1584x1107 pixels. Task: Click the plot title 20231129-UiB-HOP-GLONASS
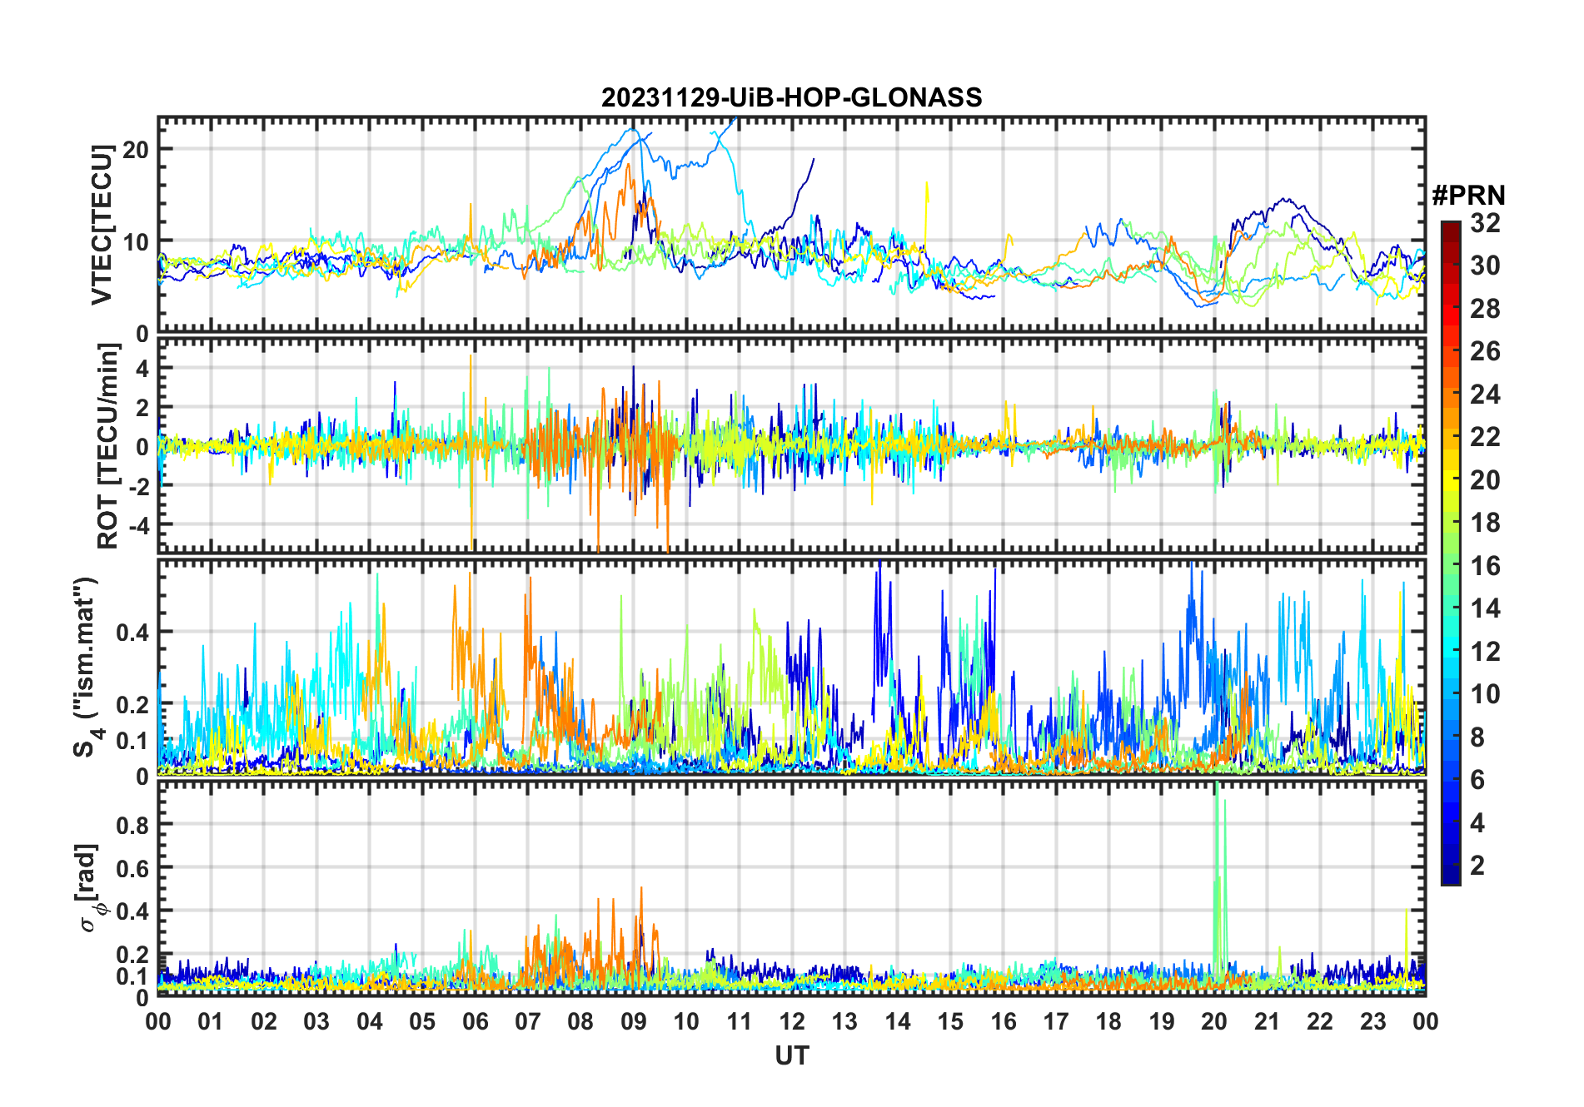791,98
